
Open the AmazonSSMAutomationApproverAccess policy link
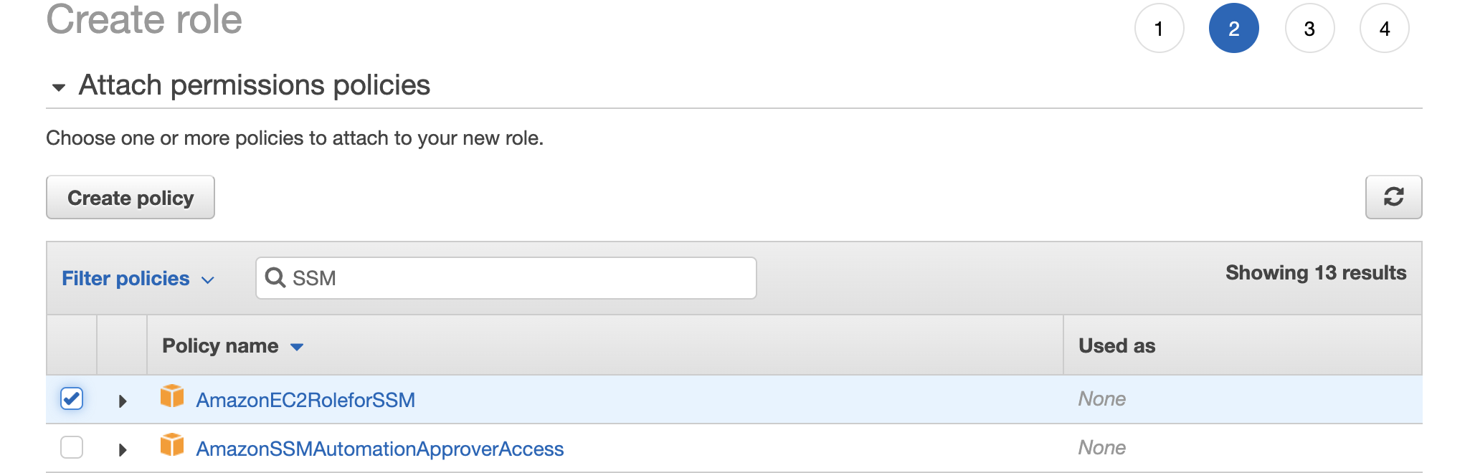point(380,449)
